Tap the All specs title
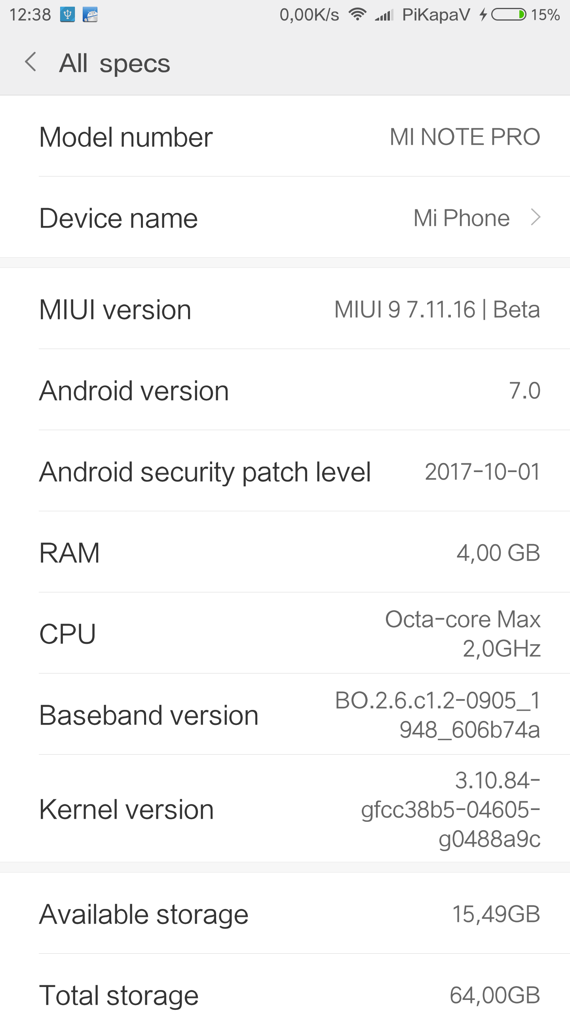570x1013 pixels. point(115,63)
